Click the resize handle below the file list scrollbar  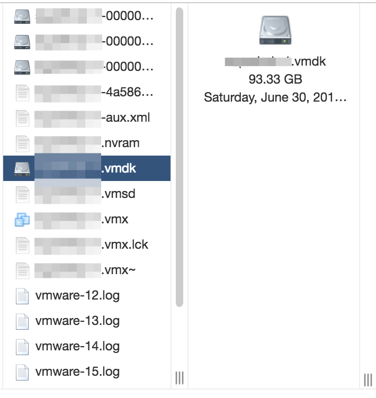[x=180, y=378]
